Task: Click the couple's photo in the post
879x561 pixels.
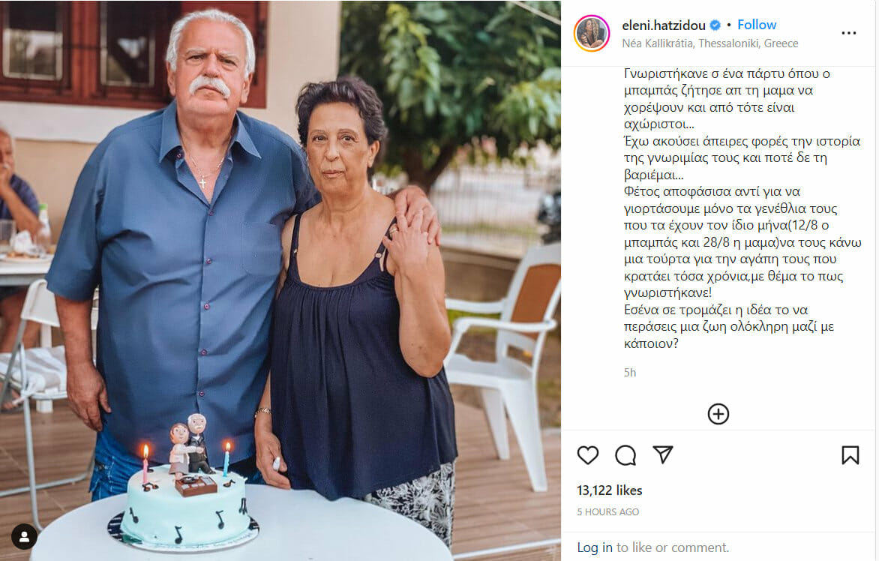Action: pos(280,280)
